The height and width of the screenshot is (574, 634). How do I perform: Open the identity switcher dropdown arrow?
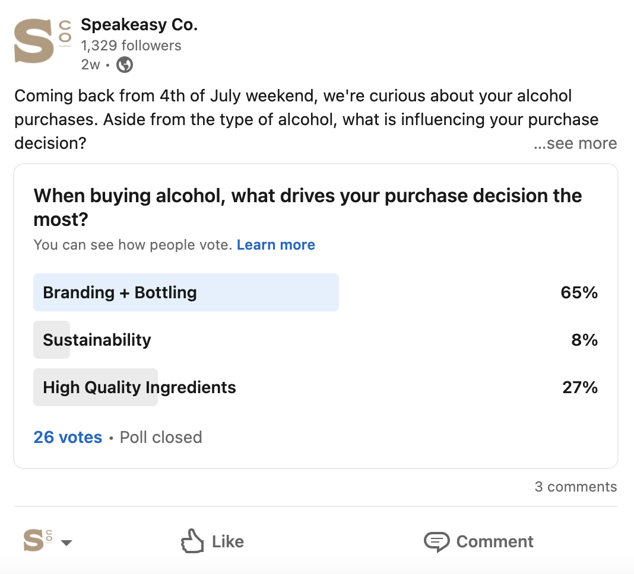coord(66,542)
